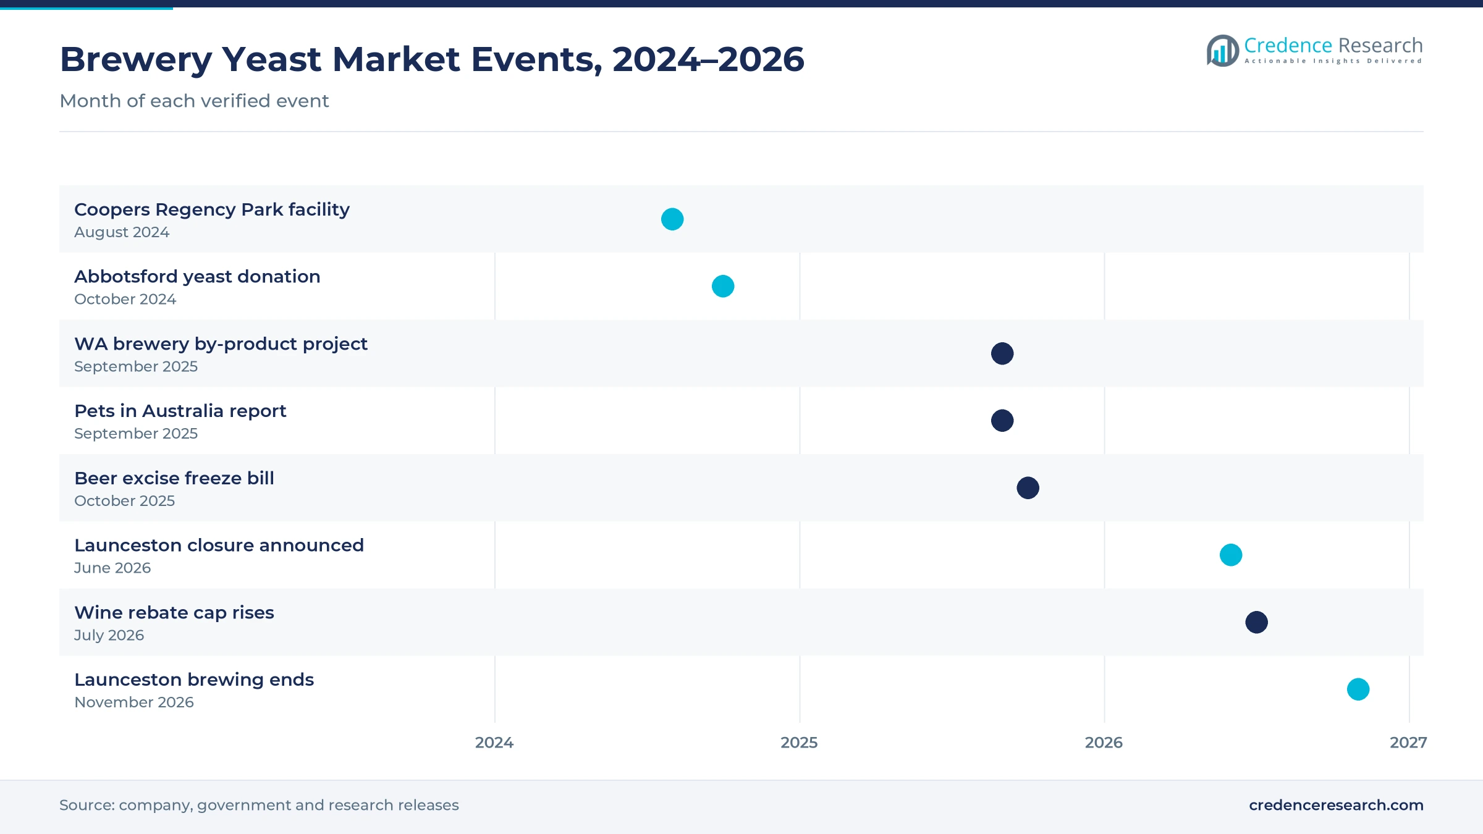Click the Launceston closure announced label
The width and height of the screenshot is (1483, 834).
(x=219, y=545)
